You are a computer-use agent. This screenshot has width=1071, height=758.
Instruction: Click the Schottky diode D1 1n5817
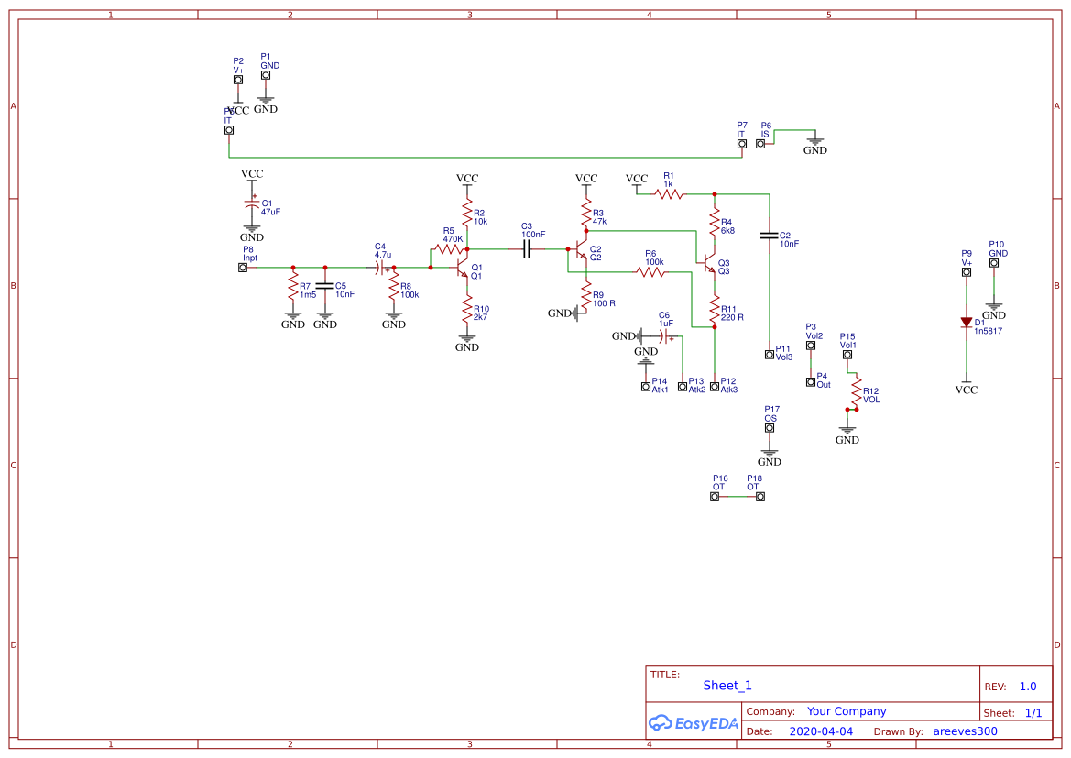(x=966, y=321)
